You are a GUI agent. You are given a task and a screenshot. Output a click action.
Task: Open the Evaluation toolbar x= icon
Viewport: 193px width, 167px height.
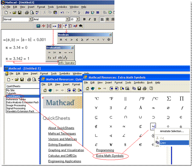[54, 26]
